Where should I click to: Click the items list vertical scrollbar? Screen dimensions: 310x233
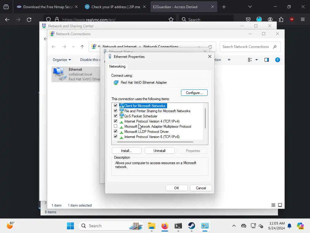[x=206, y=118]
